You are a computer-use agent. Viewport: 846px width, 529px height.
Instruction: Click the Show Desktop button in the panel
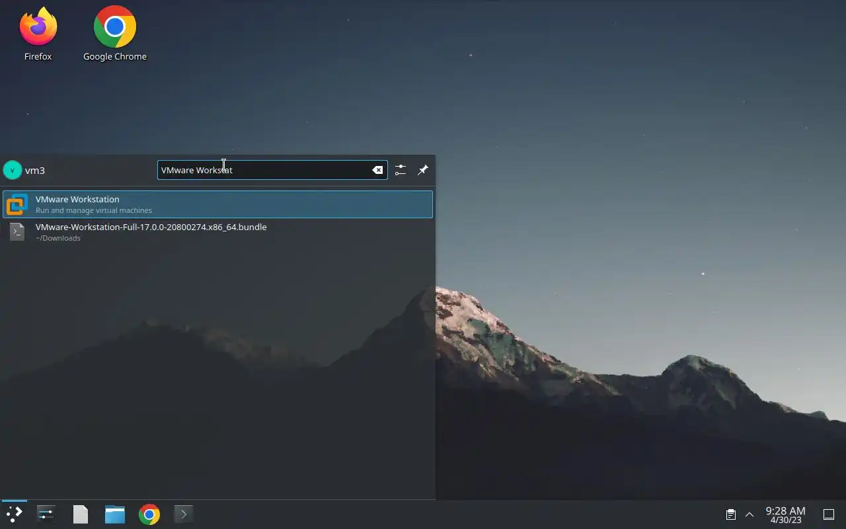(829, 514)
